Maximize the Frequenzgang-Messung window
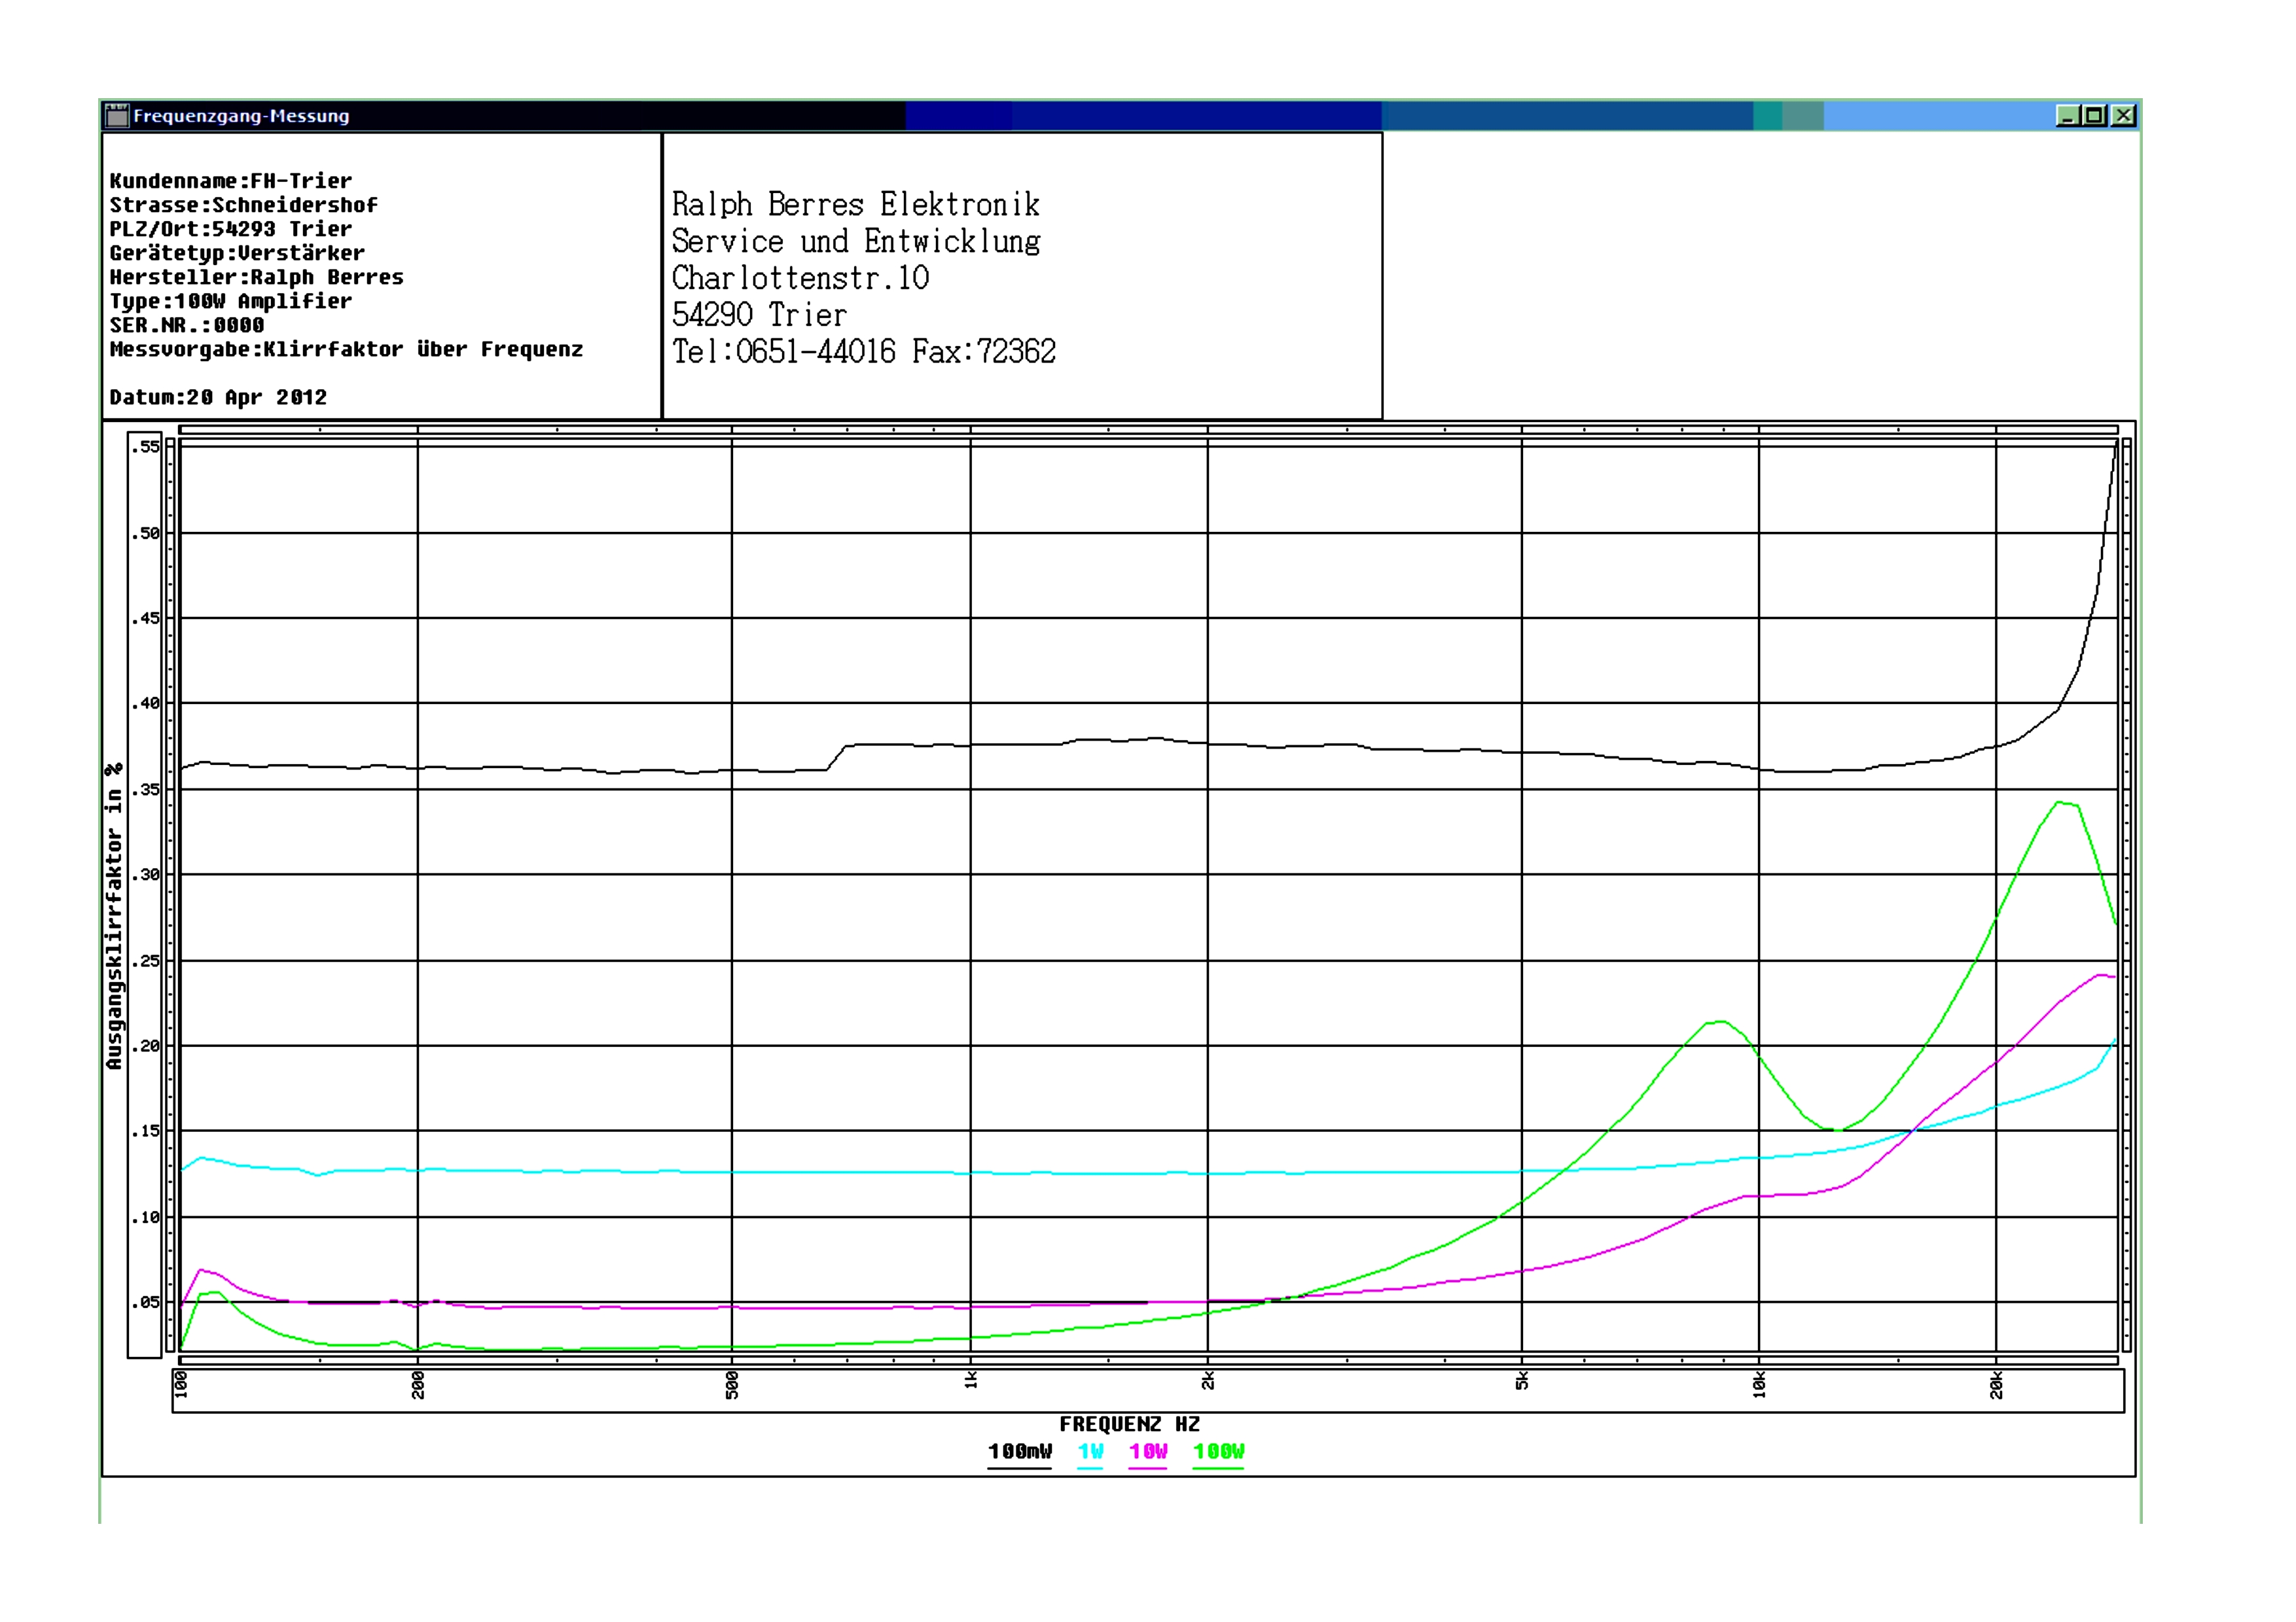 2094,116
